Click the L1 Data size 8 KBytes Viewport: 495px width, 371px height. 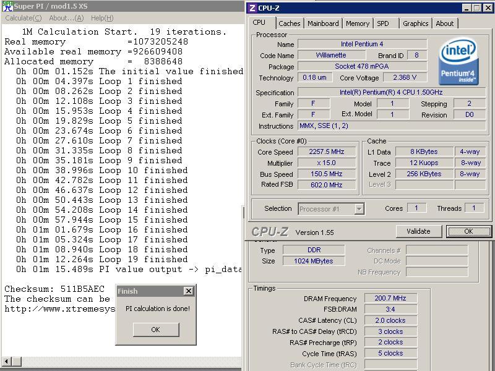pos(424,151)
